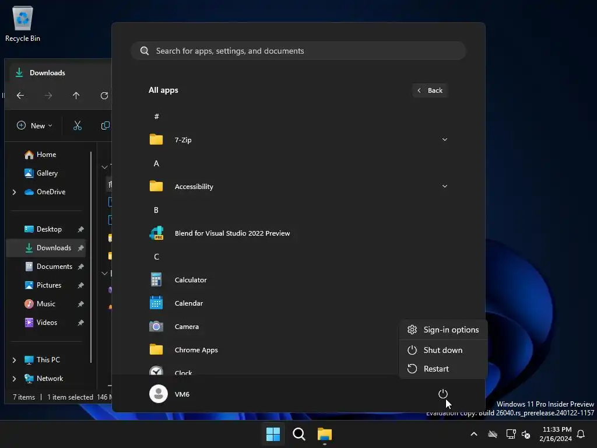Open the taskbar Search icon

(x=299, y=434)
